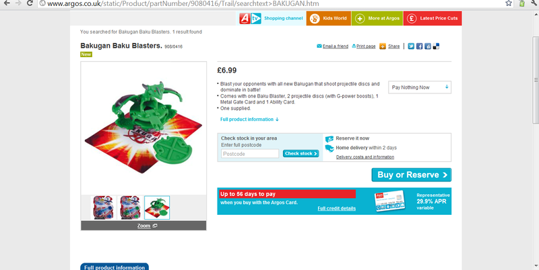Open Email a friend link
This screenshot has height=270, width=539.
coord(332,46)
